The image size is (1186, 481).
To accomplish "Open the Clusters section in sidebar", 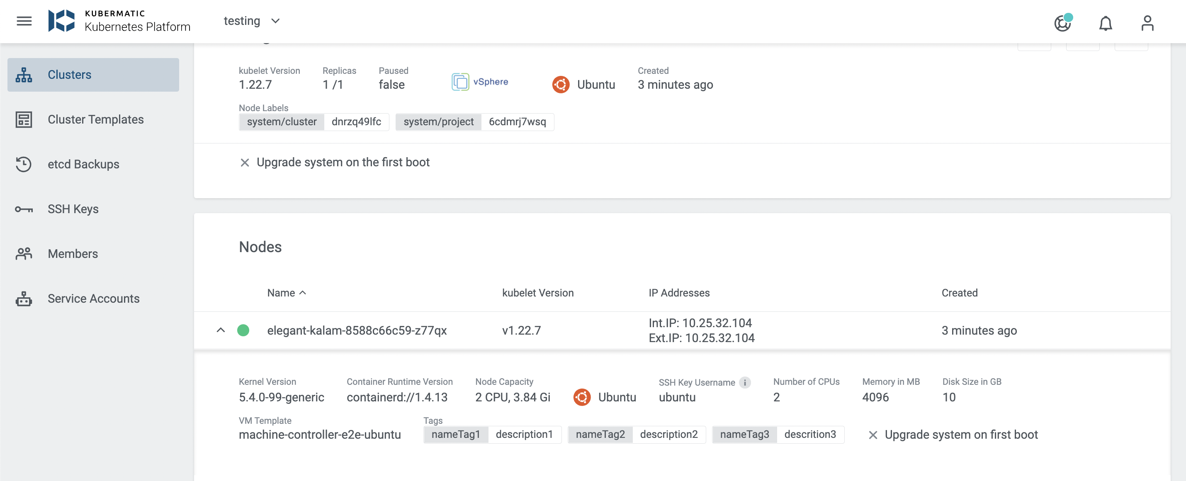I will point(70,75).
